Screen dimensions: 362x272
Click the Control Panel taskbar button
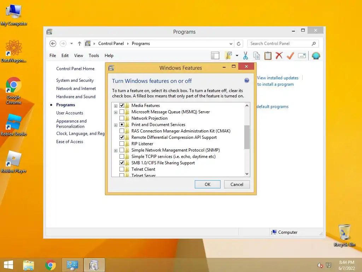pyautogui.click(x=72, y=265)
